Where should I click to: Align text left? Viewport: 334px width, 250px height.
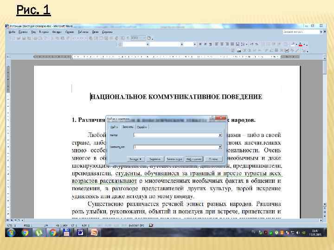pyautogui.click(x=217, y=44)
